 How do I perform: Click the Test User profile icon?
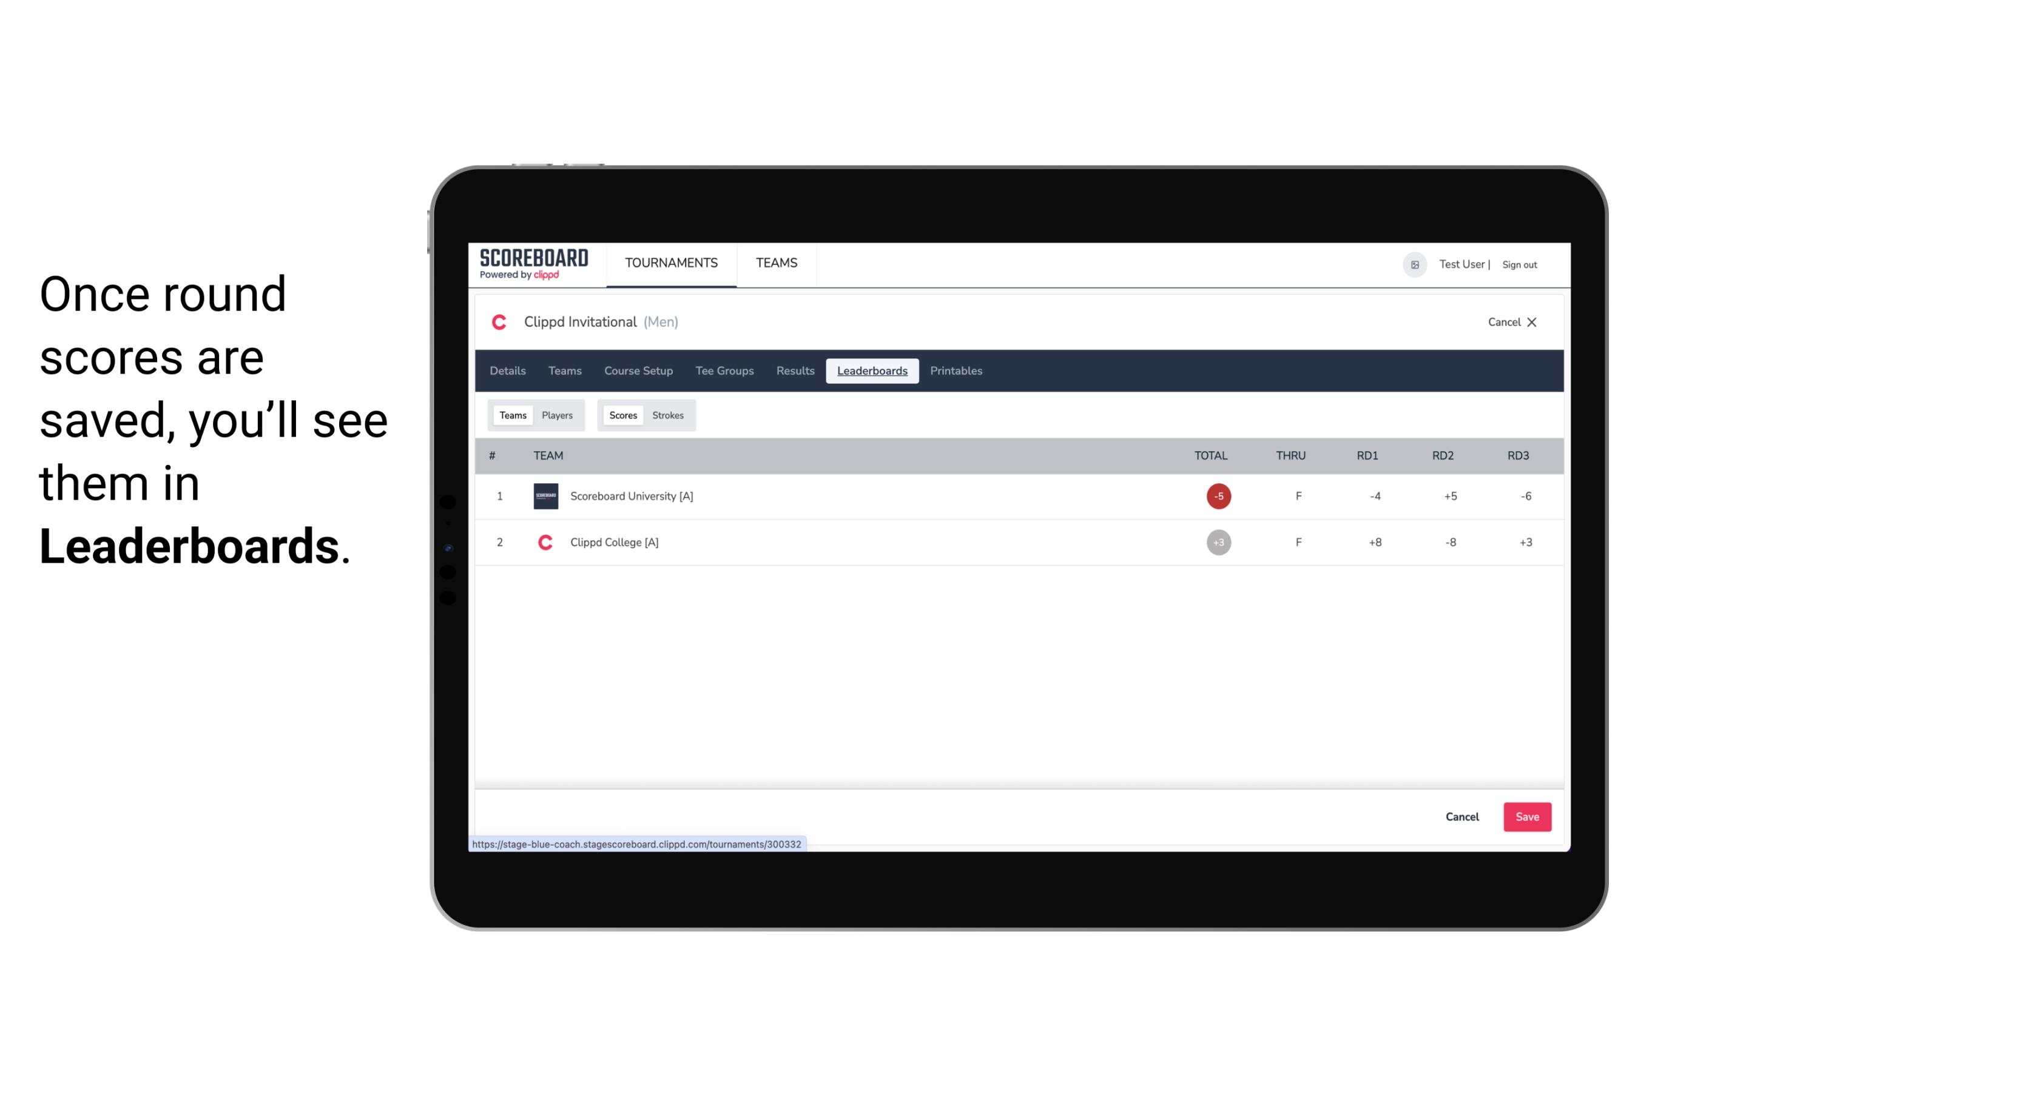1414,263
